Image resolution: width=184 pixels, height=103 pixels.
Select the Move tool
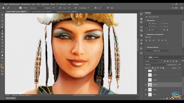[2, 15]
